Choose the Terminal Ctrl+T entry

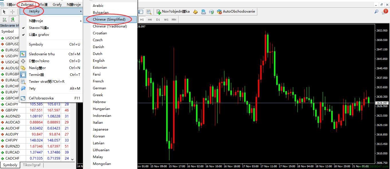51,75
